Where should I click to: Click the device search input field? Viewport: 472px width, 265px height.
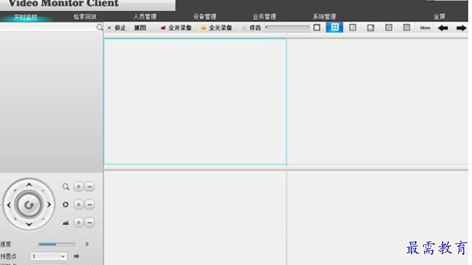click(x=48, y=28)
